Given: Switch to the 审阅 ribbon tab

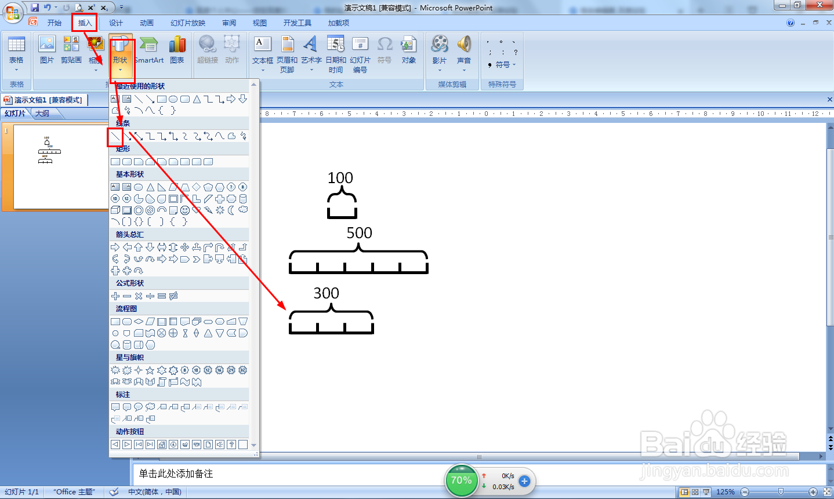Looking at the screenshot, I should (x=229, y=23).
